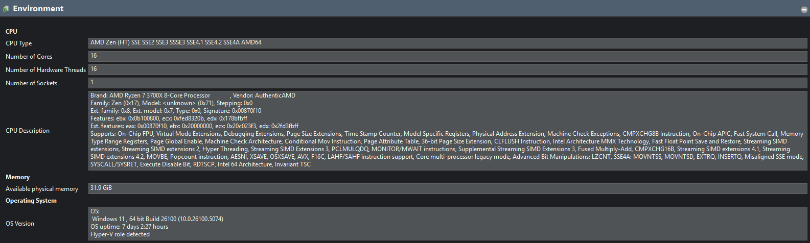Click the CPU section heading
Viewport: 810px width, 243px height.
11,32
